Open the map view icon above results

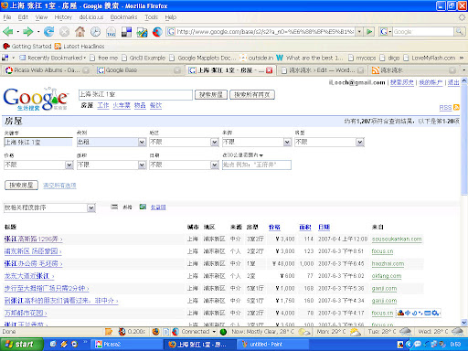[x=143, y=207]
